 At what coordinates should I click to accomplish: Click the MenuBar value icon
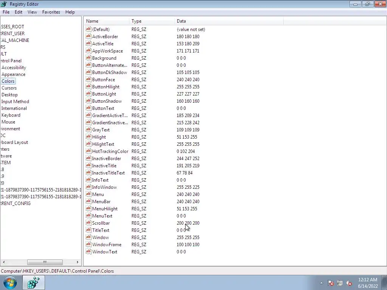(x=88, y=201)
